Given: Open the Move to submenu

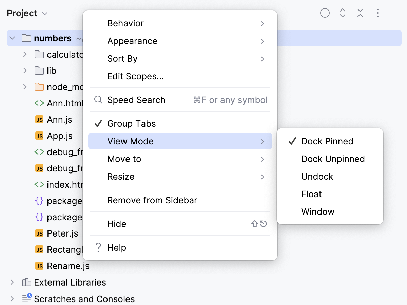Looking at the screenshot, I should tap(124, 159).
